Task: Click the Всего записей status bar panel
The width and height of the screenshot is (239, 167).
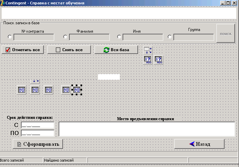Action: tap(21, 160)
